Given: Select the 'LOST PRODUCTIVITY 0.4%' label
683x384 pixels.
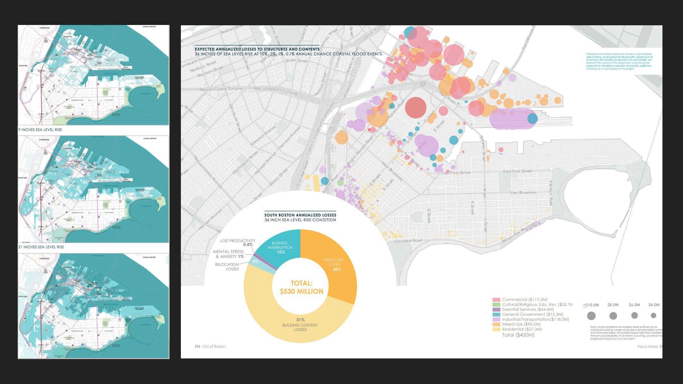Looking at the screenshot, I should 237,243.
